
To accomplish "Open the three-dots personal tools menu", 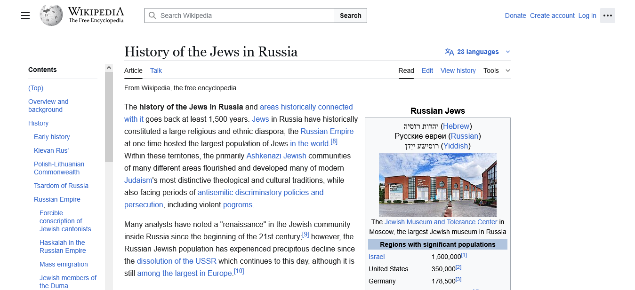I will 608,16.
